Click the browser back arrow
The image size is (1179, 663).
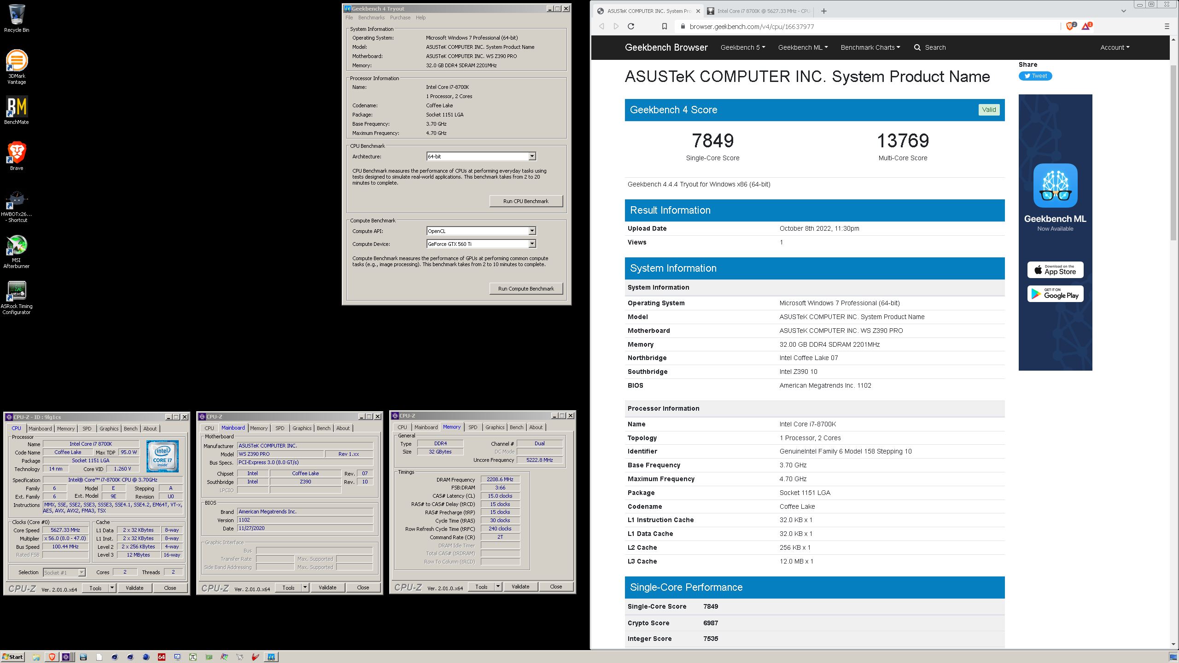click(x=601, y=26)
